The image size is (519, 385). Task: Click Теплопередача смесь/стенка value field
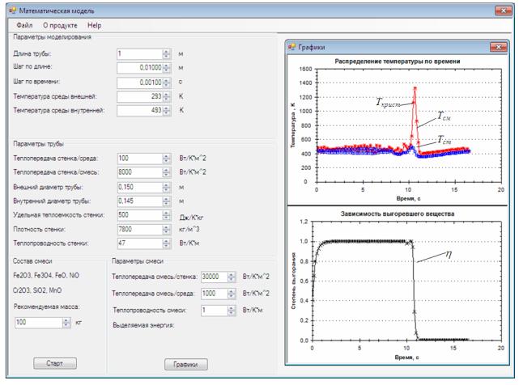coord(215,277)
